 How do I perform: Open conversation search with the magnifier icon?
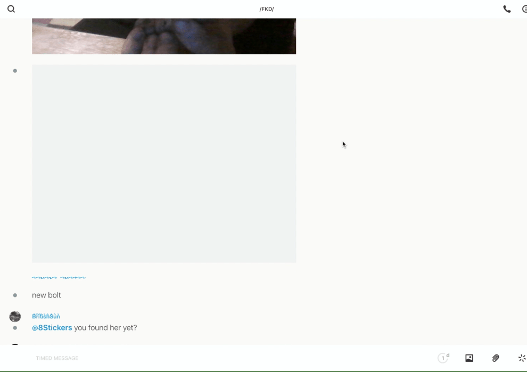point(11,9)
